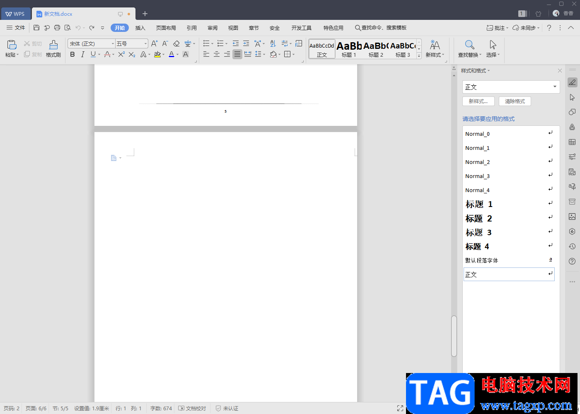
Task: Switch to the 引用 tab
Action: click(192, 28)
